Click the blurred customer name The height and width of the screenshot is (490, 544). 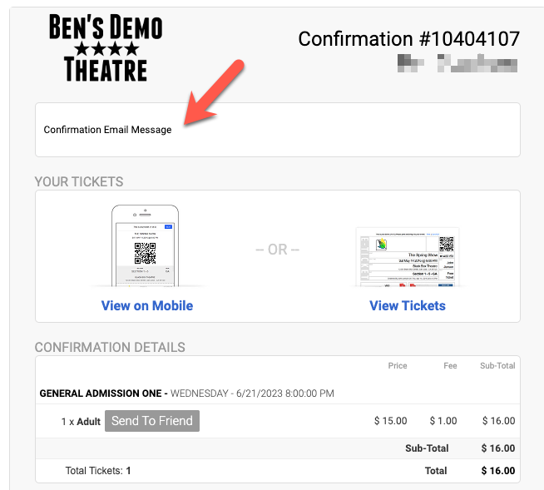pos(457,63)
